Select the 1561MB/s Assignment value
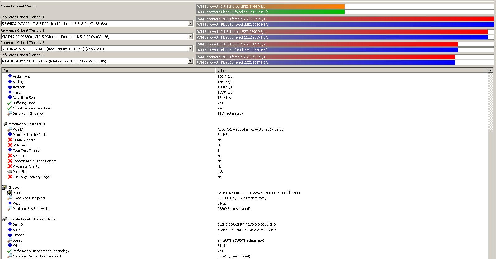This screenshot has height=259, width=496. (x=224, y=76)
